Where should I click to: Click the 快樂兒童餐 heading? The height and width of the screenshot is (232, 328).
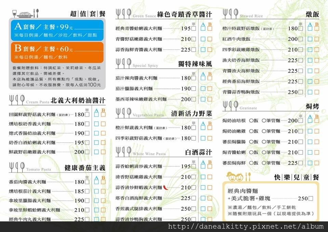[x=297, y=177]
